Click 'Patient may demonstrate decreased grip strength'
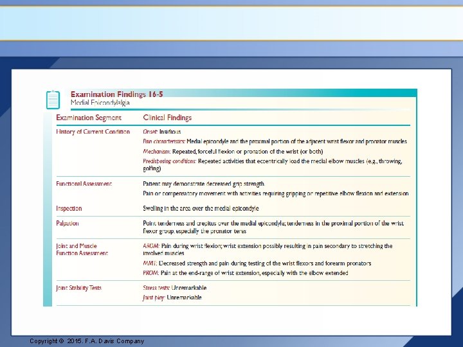This screenshot has height=347, width=463. coord(204,184)
